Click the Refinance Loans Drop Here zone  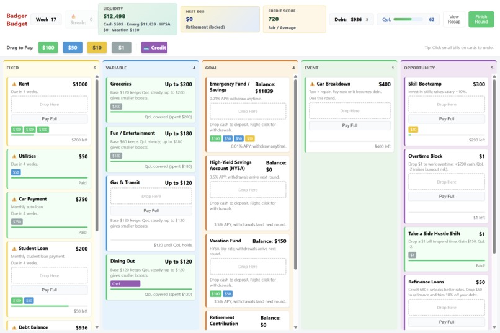(447, 308)
